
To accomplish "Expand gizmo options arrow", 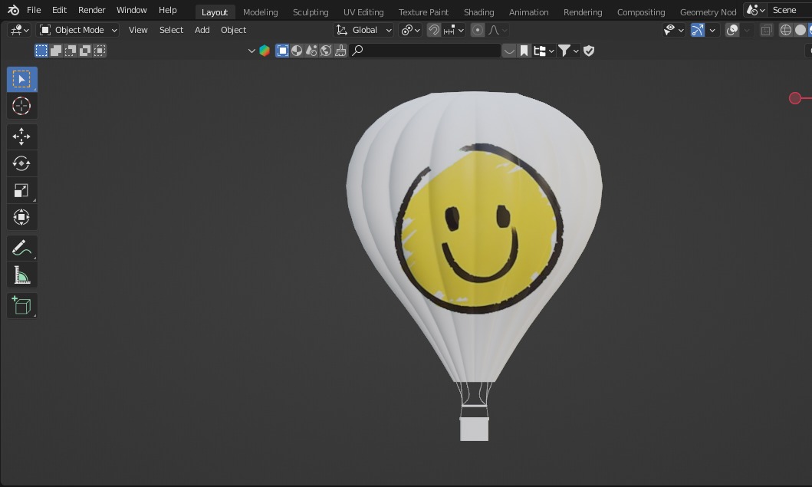I will pyautogui.click(x=712, y=30).
